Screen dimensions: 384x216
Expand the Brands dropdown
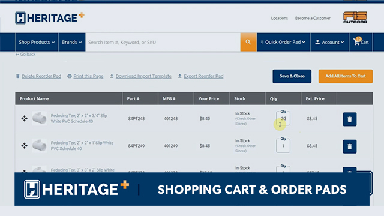tap(72, 42)
